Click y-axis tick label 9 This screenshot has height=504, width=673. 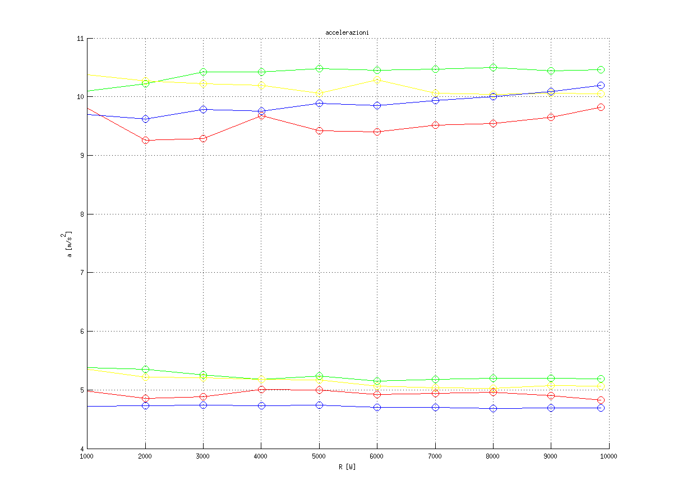(x=82, y=156)
